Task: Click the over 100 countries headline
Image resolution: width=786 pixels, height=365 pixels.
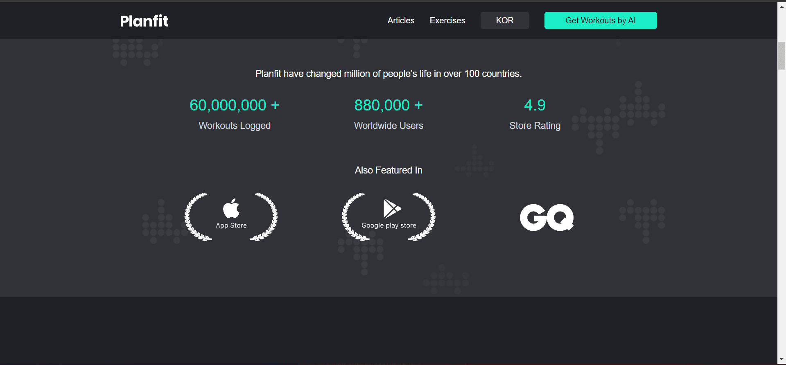Action: pyautogui.click(x=388, y=74)
